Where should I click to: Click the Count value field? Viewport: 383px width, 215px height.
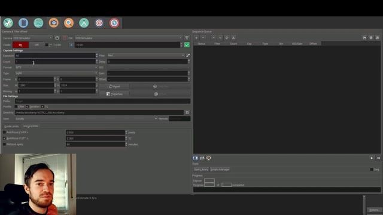tap(55, 62)
